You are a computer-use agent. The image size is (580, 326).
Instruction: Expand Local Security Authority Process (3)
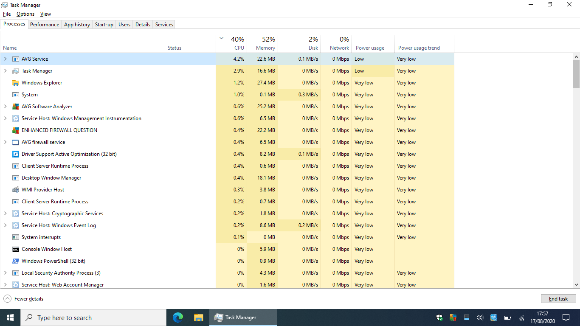coord(6,273)
